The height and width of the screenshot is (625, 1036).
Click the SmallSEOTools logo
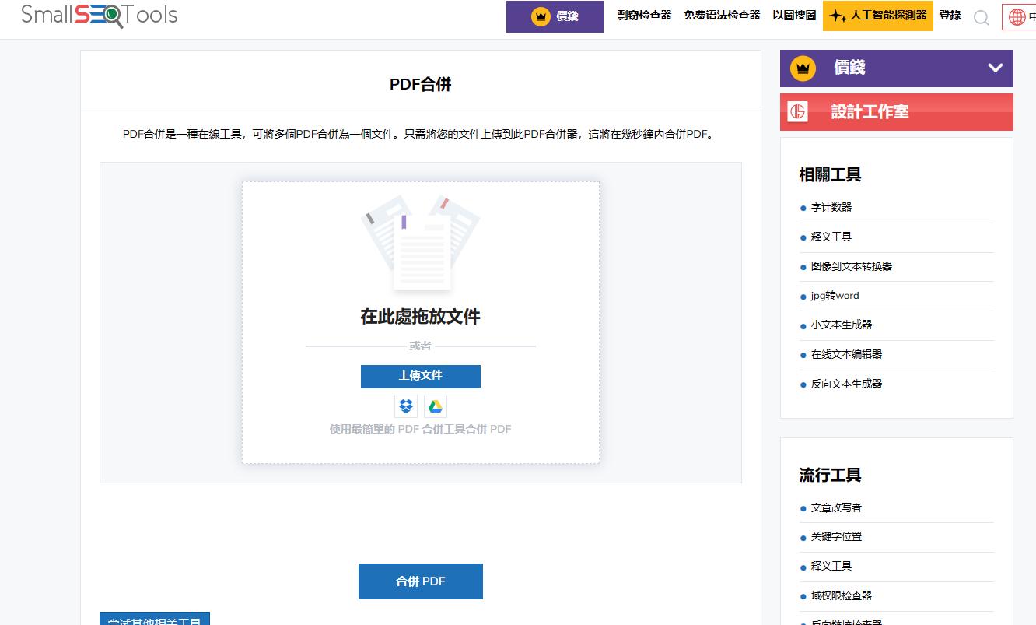click(x=100, y=15)
